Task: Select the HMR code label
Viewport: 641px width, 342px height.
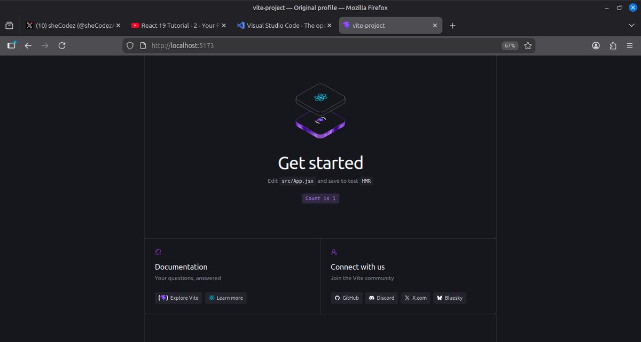Action: (366, 181)
